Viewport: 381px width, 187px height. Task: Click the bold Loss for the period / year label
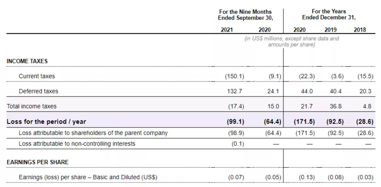pos(46,122)
